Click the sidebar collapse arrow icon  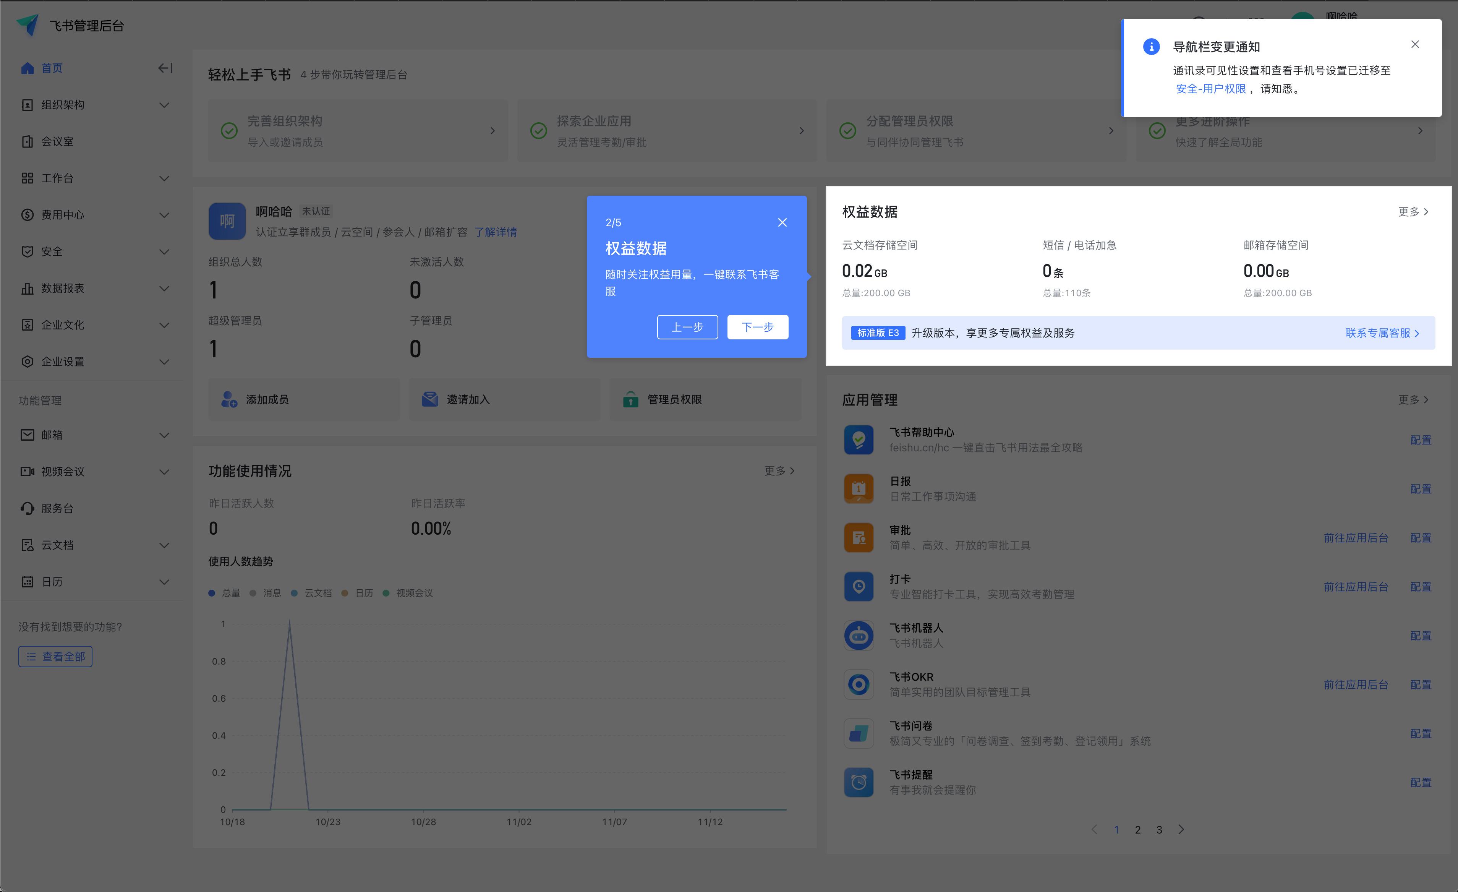(x=165, y=68)
